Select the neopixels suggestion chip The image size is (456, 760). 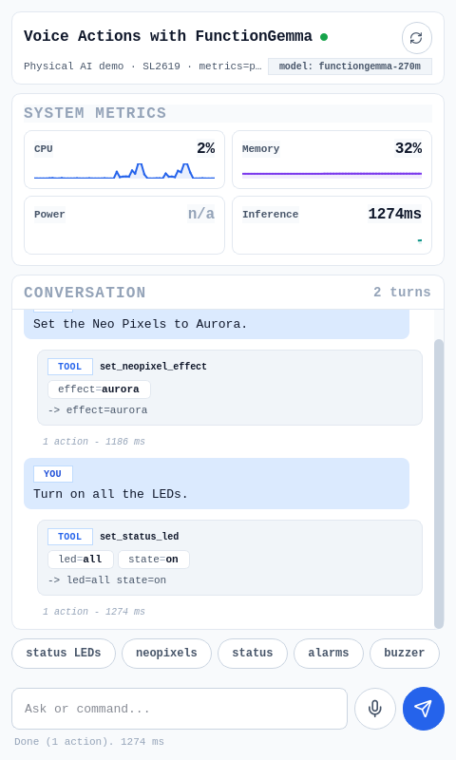[166, 653]
